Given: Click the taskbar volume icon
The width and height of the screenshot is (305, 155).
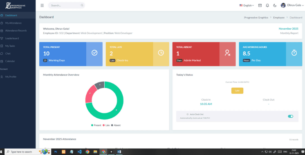Looking at the screenshot, I should [x=270, y=152].
